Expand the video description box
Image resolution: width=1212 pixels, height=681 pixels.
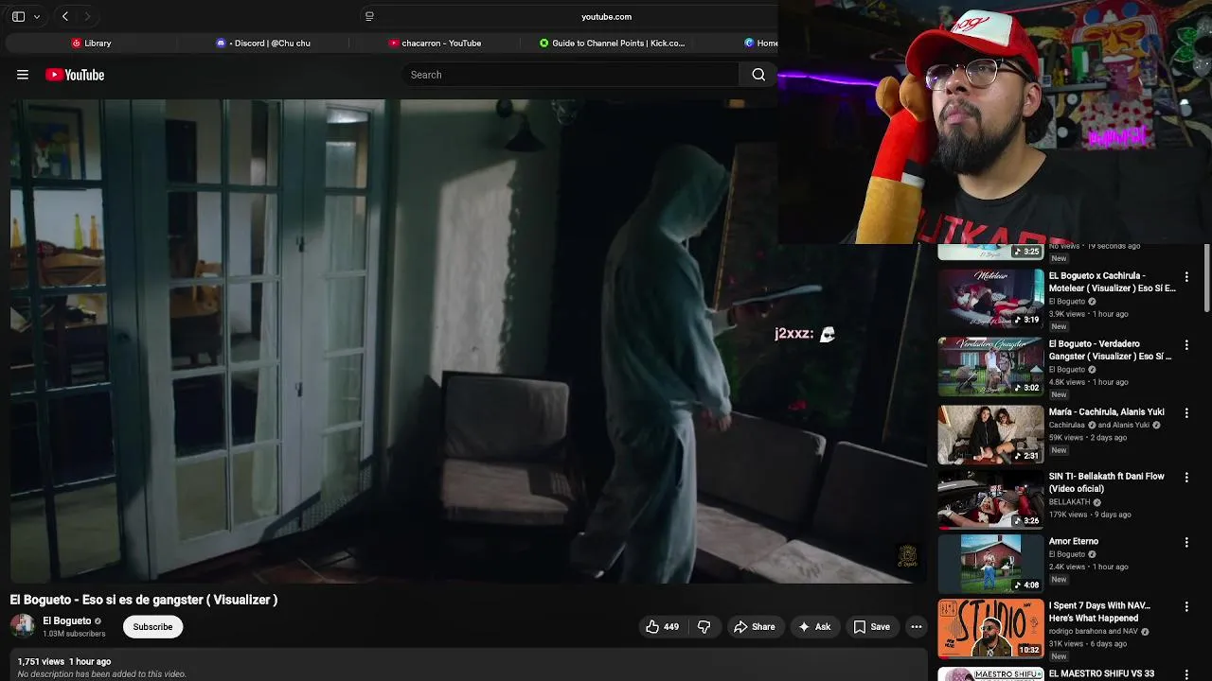[468, 666]
